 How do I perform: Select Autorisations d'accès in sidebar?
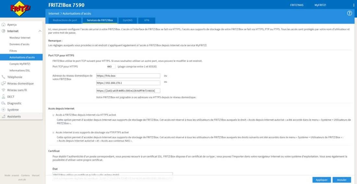(x=21, y=57)
